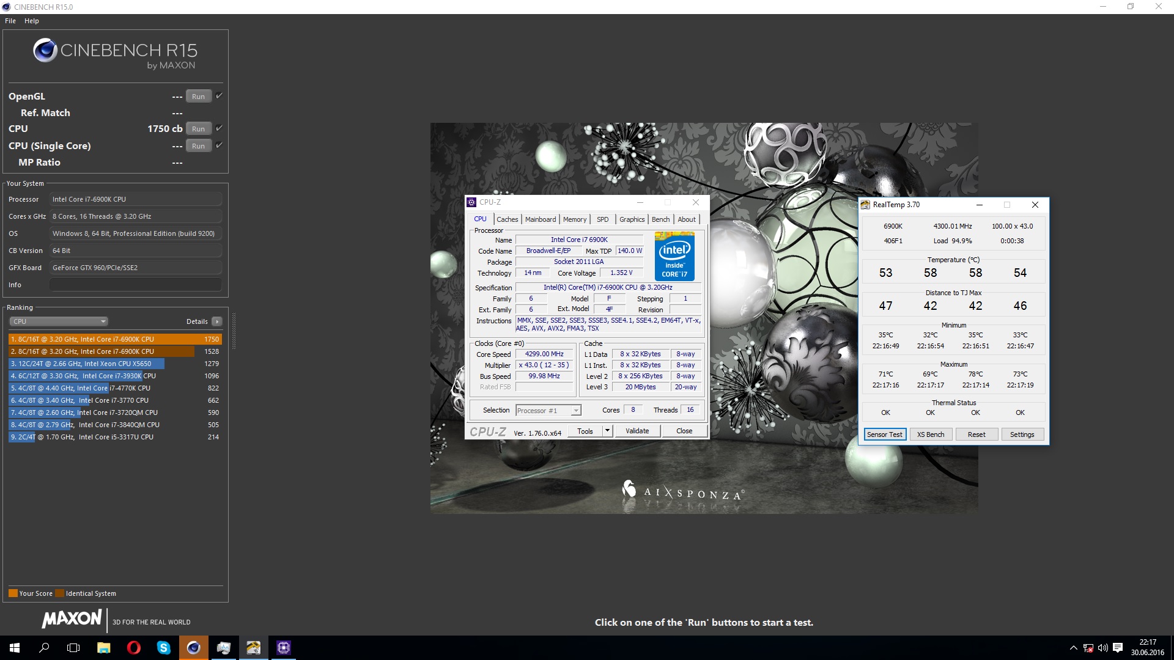Select the top ranking row scoring 1750
This screenshot has width=1174, height=660.
click(115, 339)
